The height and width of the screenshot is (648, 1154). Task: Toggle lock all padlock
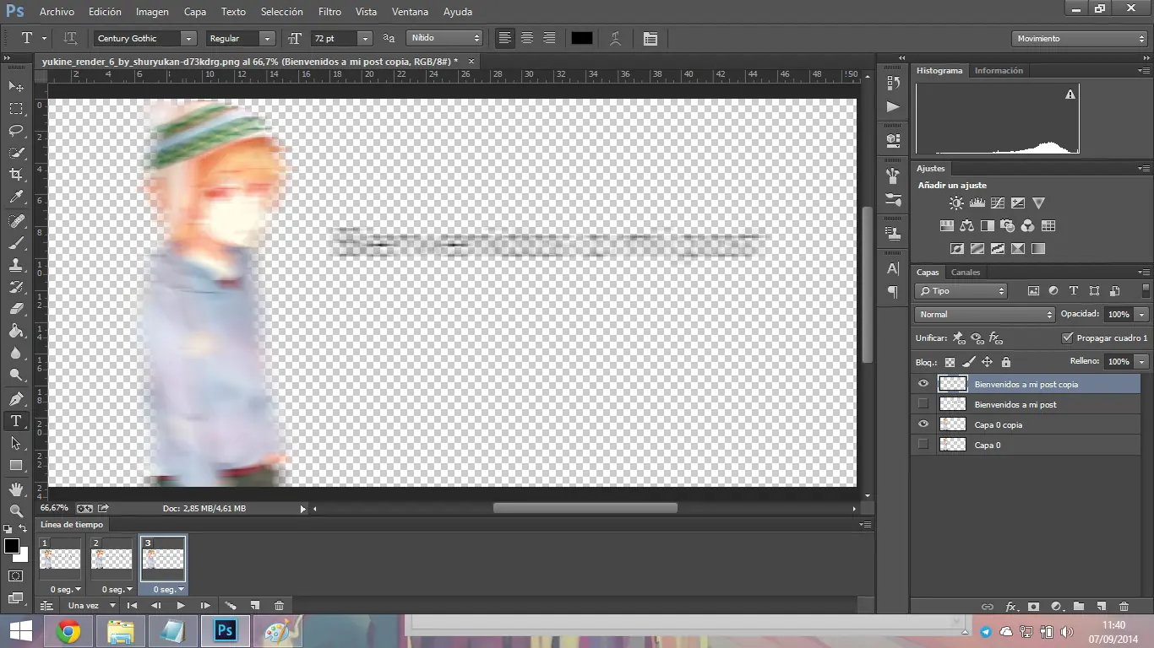1005,362
